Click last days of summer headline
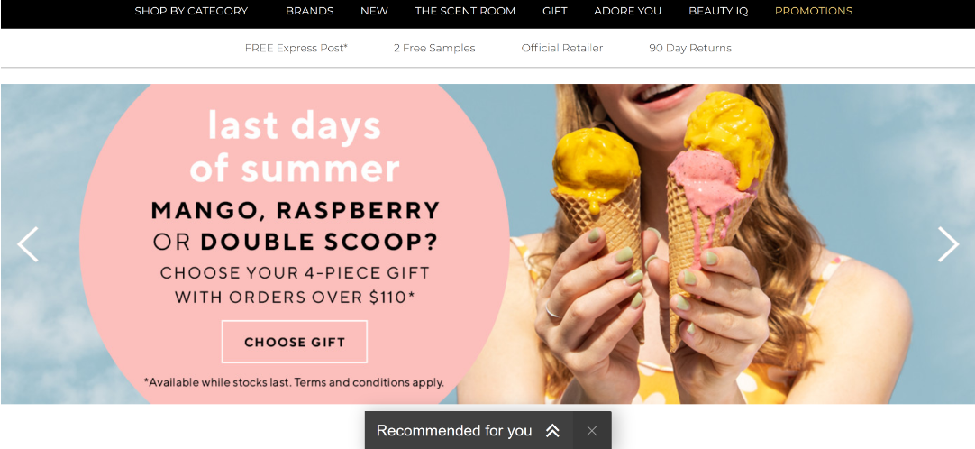The image size is (975, 449). pyautogui.click(x=295, y=147)
